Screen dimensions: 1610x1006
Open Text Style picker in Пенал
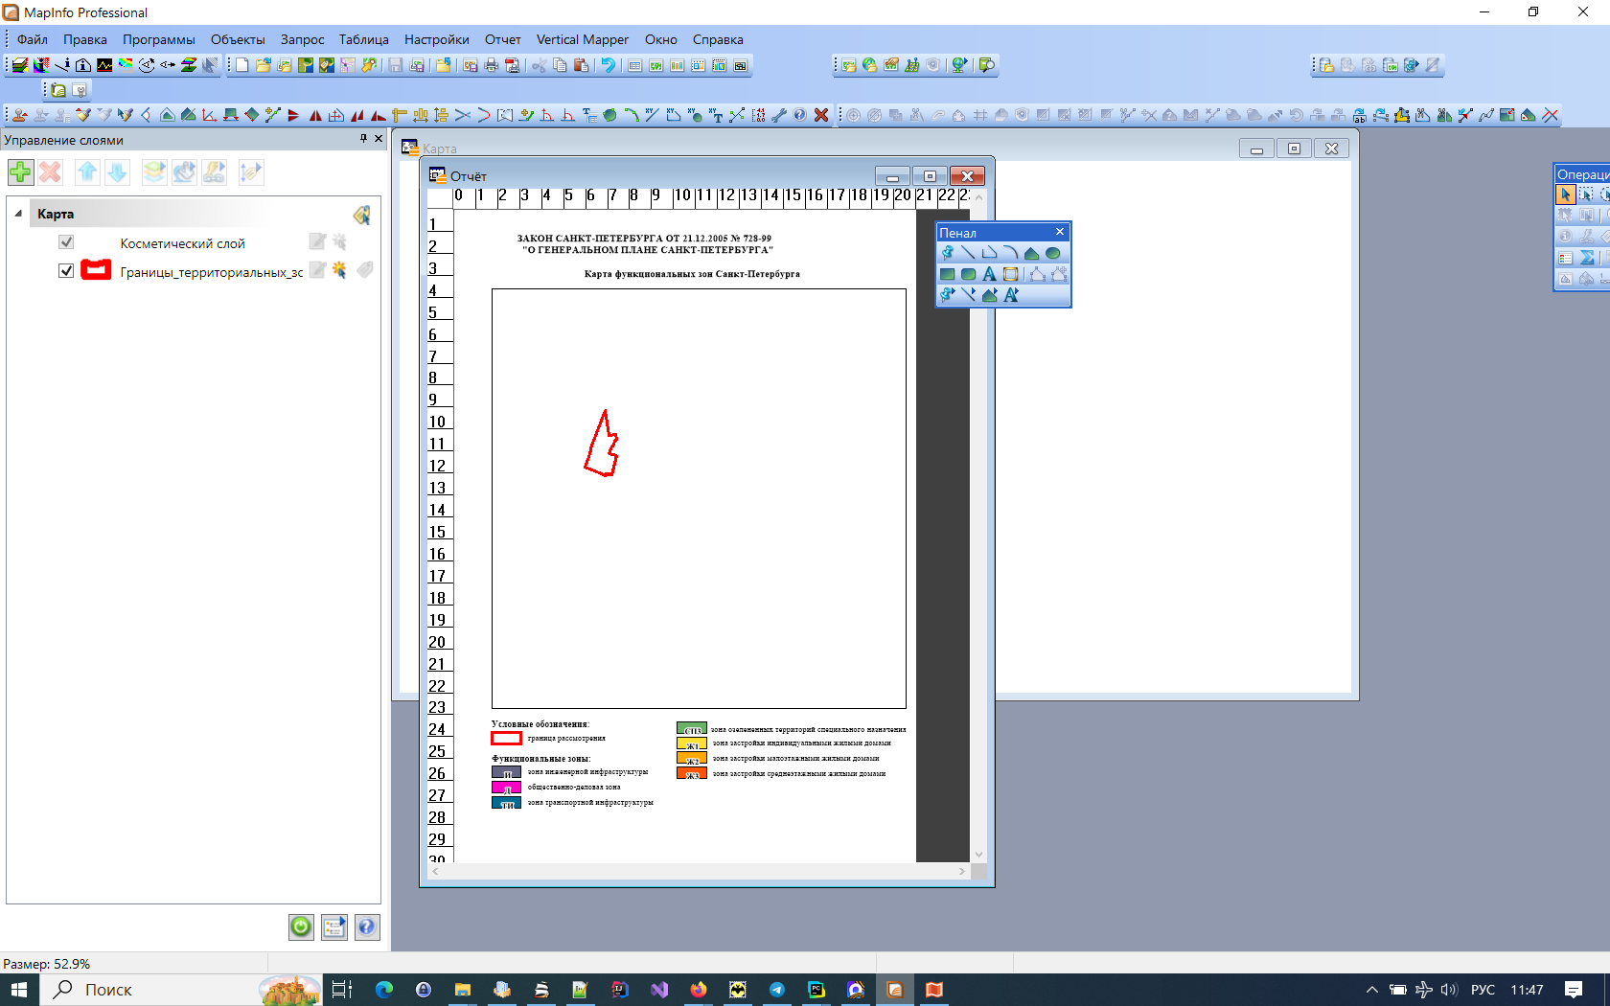pos(1010,295)
